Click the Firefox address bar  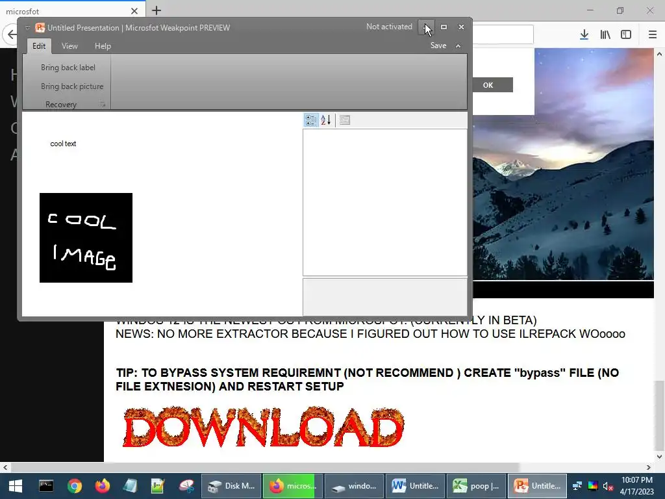(x=503, y=34)
